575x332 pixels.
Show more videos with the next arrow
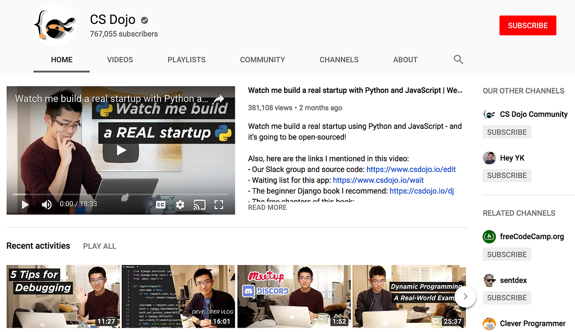pyautogui.click(x=465, y=297)
